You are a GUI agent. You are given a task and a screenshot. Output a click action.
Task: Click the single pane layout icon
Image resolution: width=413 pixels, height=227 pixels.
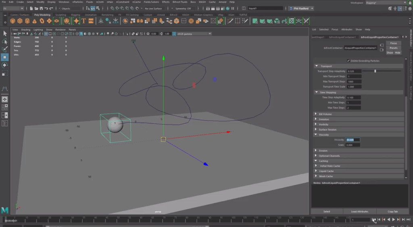click(5, 99)
